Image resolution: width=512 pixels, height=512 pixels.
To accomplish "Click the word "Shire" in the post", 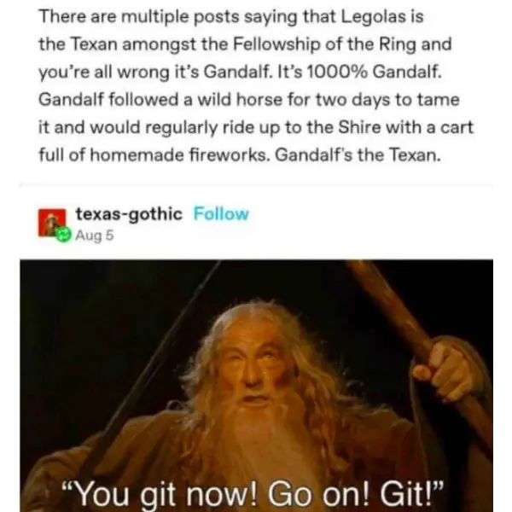I will point(359,127).
